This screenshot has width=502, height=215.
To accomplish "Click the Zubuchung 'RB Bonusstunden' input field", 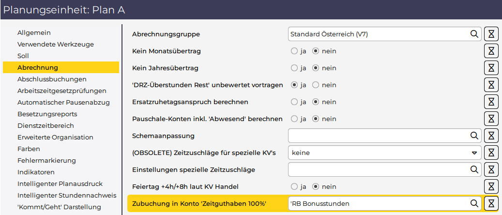I will (378, 203).
